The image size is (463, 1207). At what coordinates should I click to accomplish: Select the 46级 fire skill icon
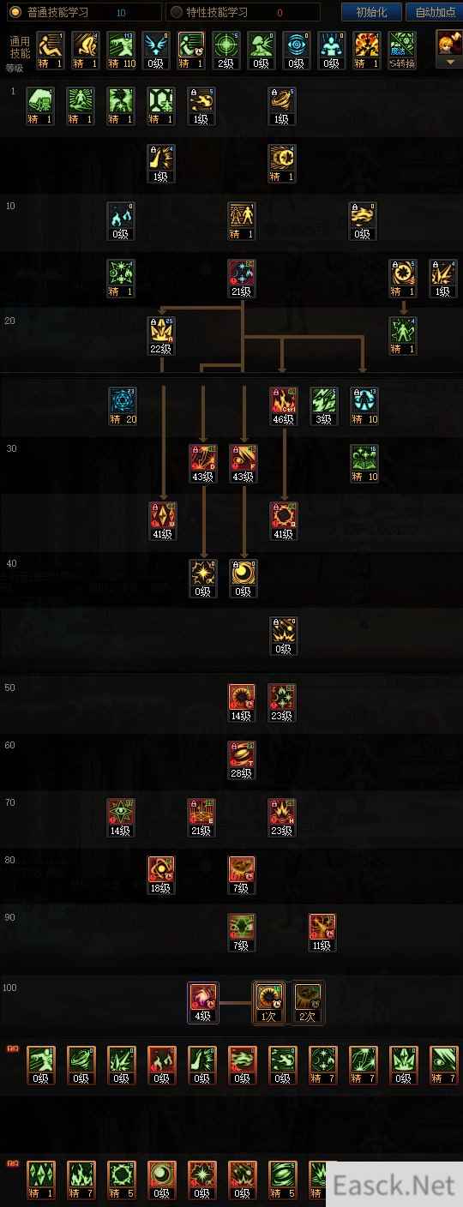click(283, 406)
